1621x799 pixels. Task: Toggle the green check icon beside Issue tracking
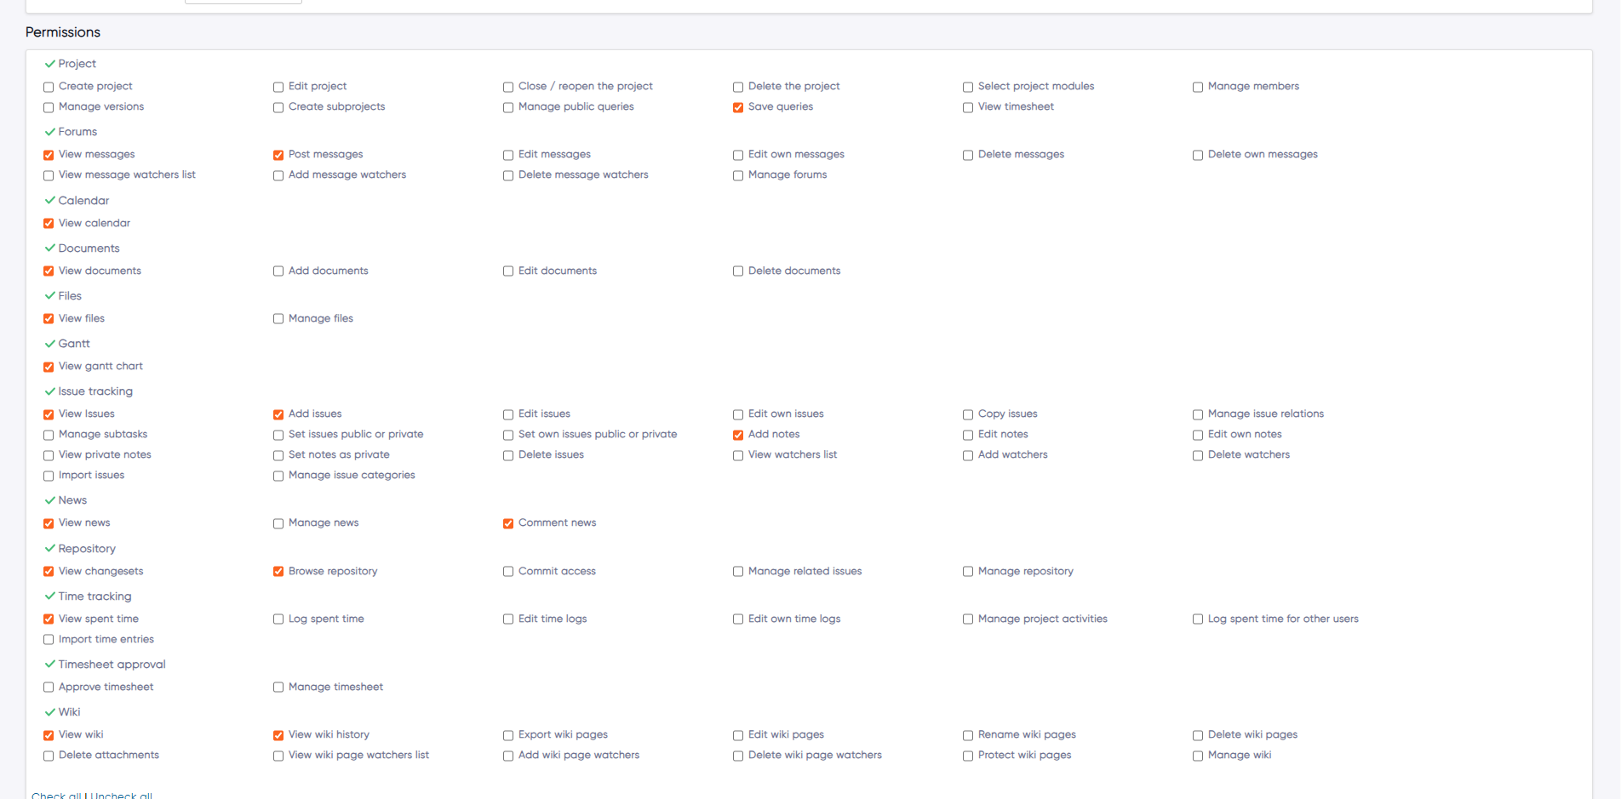(49, 391)
